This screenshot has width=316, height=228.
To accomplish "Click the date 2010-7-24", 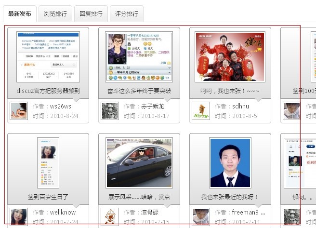I will 64,222.
